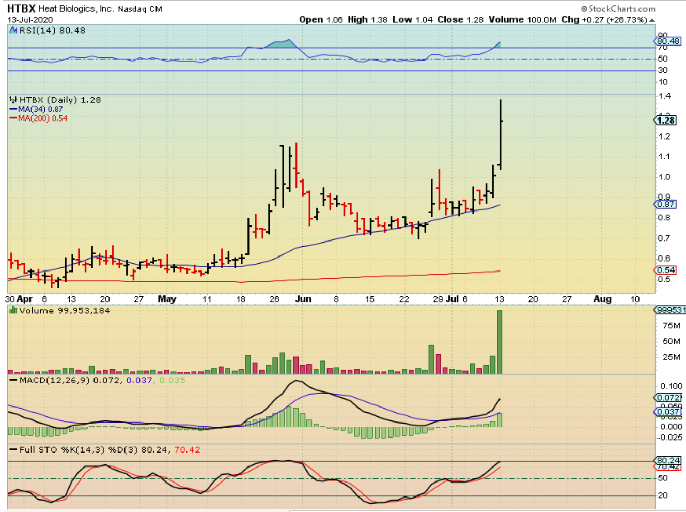Image resolution: width=686 pixels, height=512 pixels.
Task: Click the RSI(14) indicator icon
Action: coord(13,31)
